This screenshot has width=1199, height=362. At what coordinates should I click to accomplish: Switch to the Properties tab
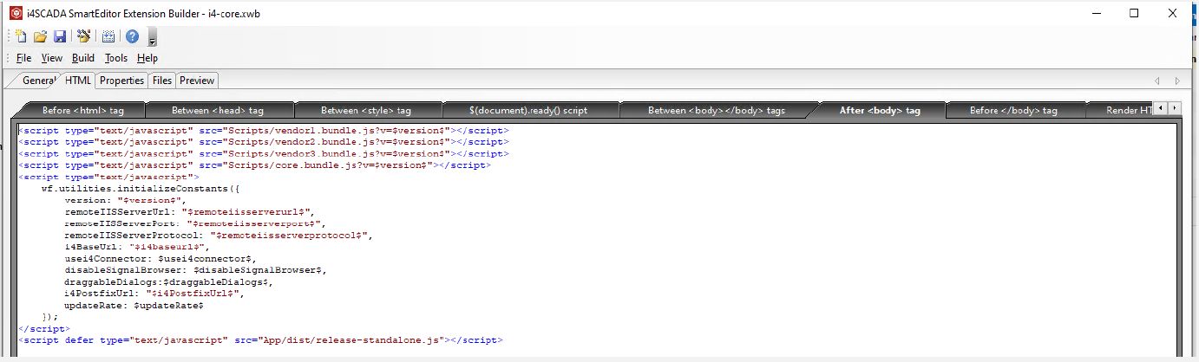coord(121,81)
